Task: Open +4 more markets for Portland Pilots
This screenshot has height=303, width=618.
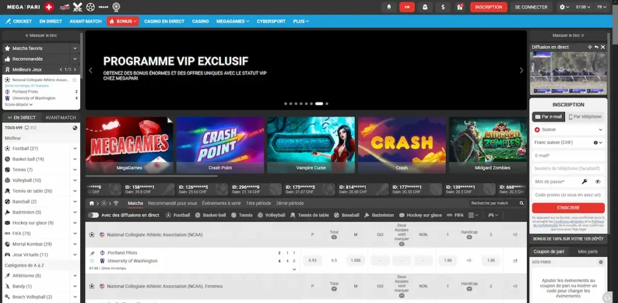Action: point(515,260)
